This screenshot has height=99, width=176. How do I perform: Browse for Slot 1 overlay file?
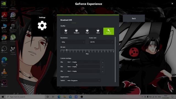point(103,62)
